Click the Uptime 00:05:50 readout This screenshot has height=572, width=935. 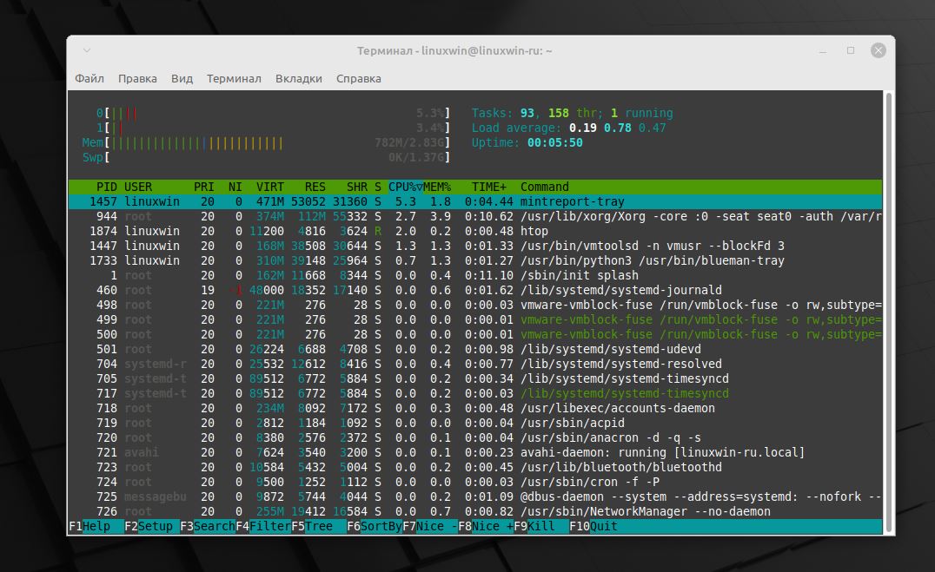coord(527,143)
